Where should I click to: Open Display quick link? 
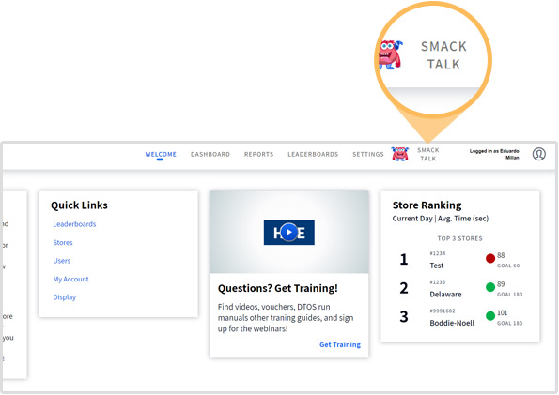point(65,297)
